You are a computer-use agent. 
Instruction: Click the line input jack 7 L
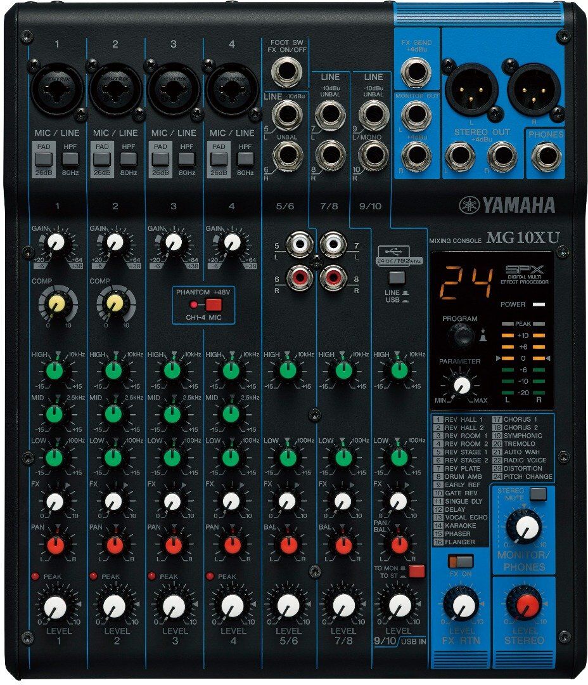pos(331,115)
